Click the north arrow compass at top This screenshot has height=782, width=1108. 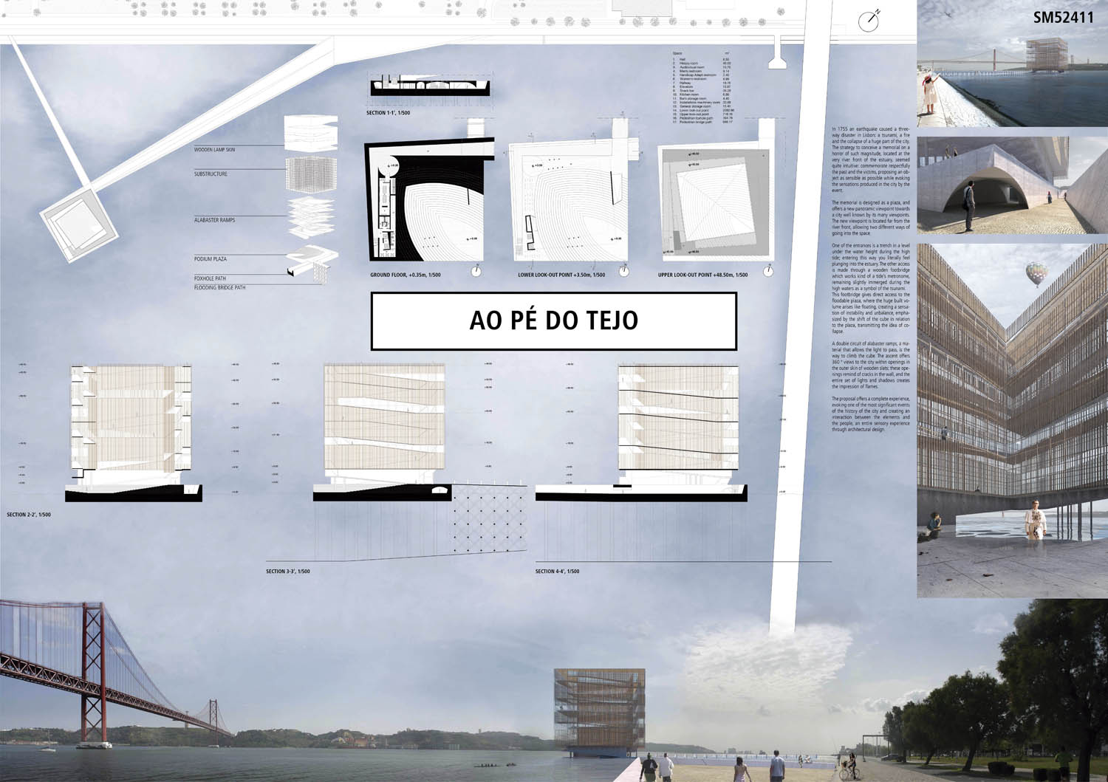click(x=868, y=21)
